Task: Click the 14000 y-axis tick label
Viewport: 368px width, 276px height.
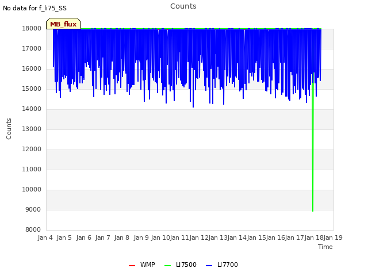Action: (32, 109)
